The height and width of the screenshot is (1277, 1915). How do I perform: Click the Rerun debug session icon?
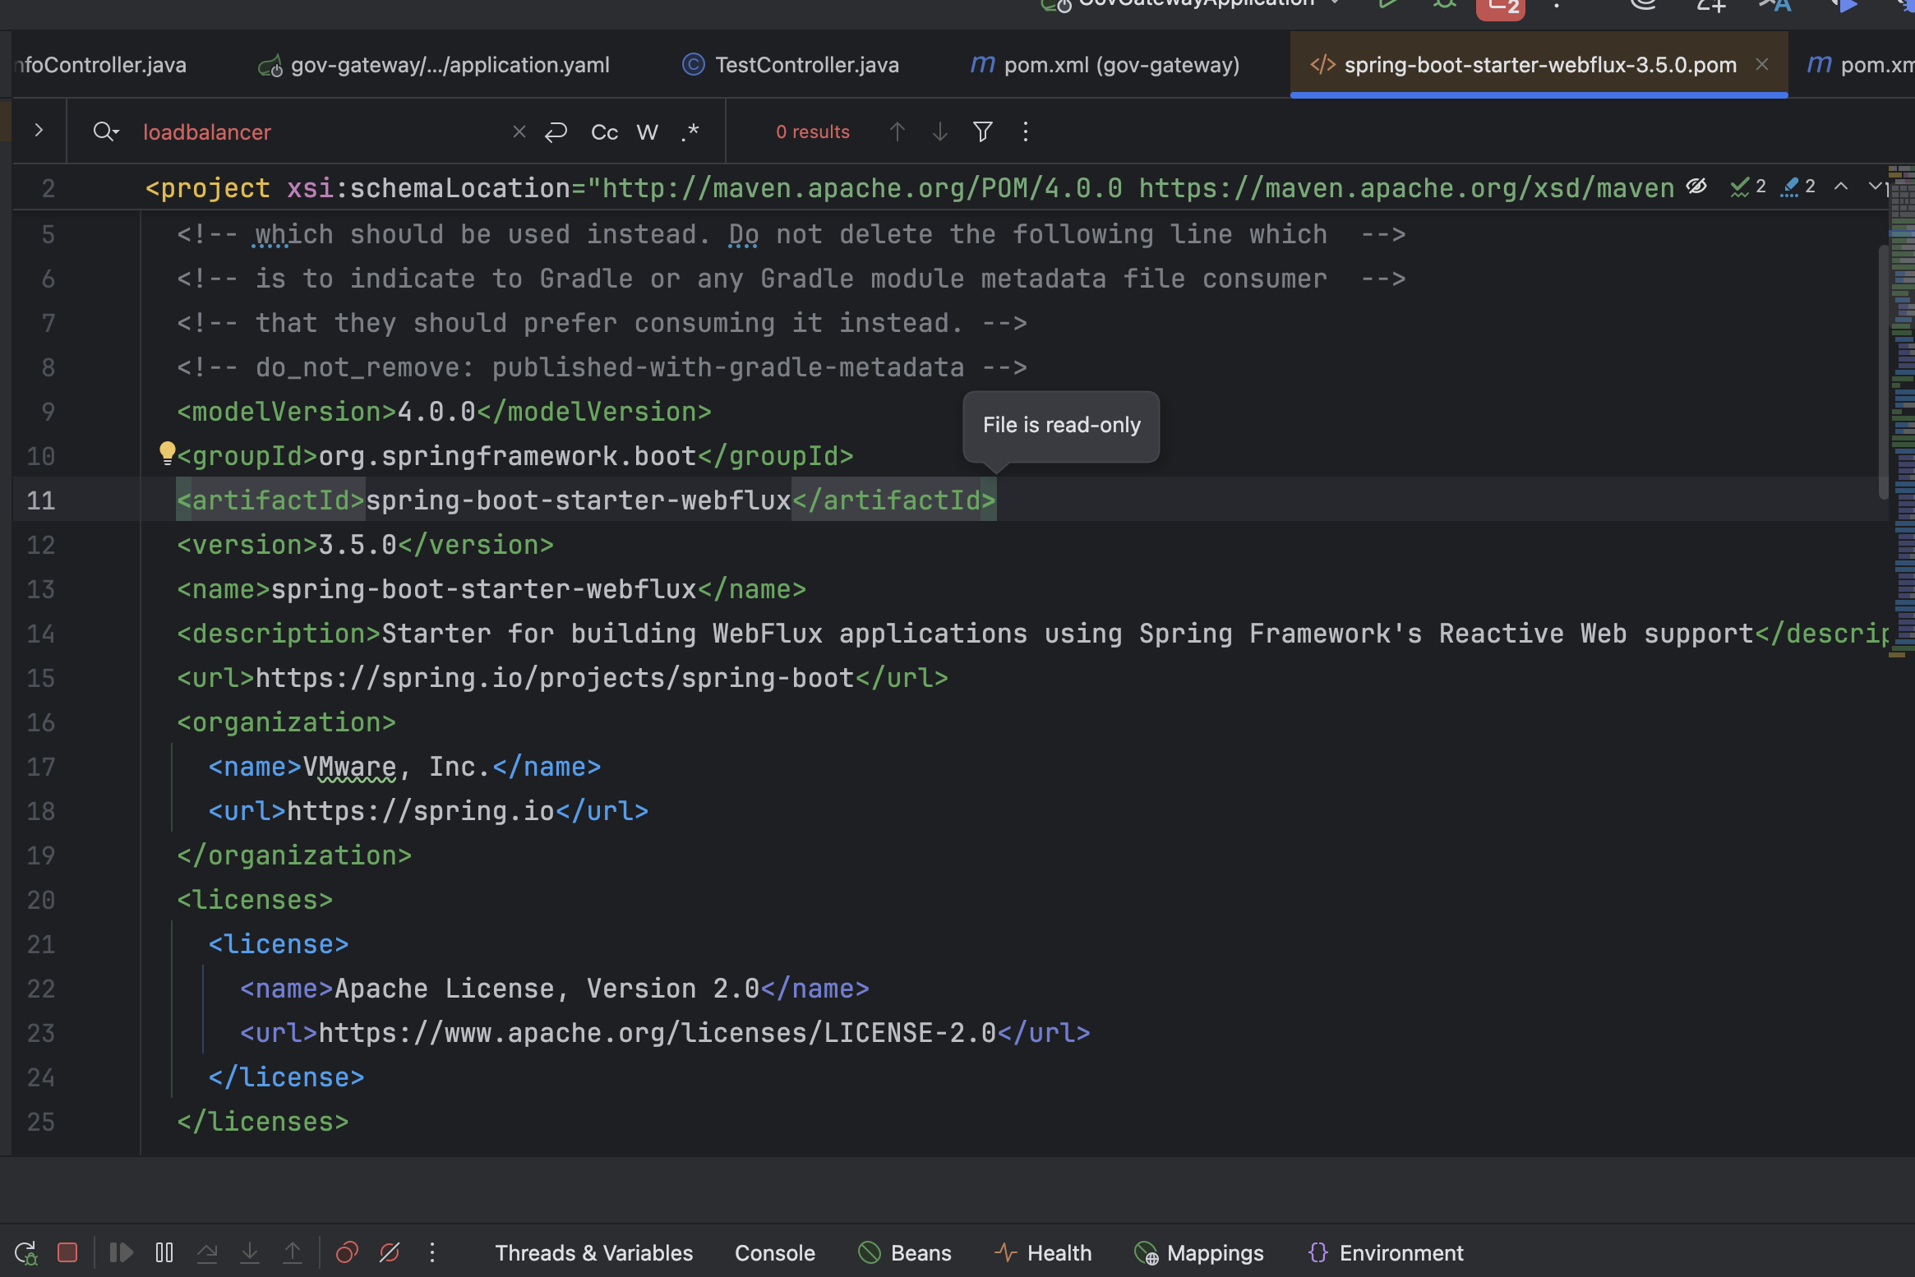tap(25, 1252)
